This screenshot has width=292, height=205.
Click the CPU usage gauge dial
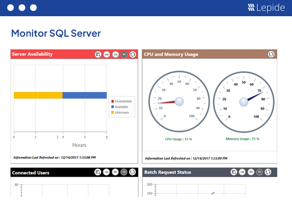click(x=179, y=102)
